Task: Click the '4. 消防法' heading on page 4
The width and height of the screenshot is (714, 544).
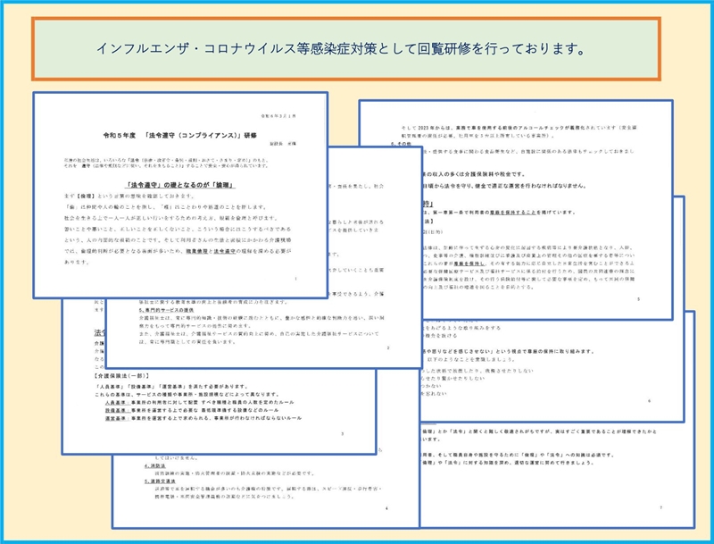Action: (x=154, y=465)
